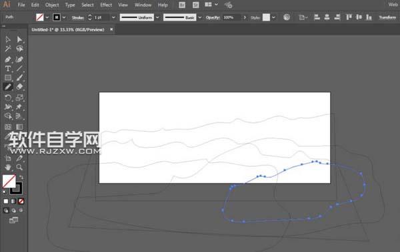The image size is (400, 252).
Task: Open the Uniform width profile dropdown
Action: point(157,17)
